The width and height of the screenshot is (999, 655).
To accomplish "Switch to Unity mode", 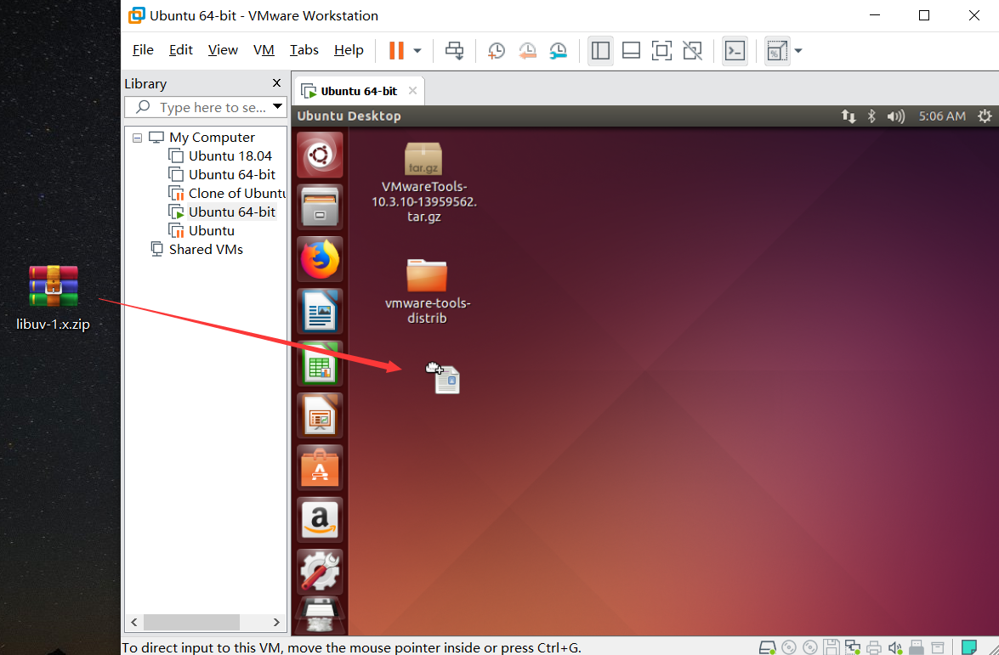I will click(692, 50).
